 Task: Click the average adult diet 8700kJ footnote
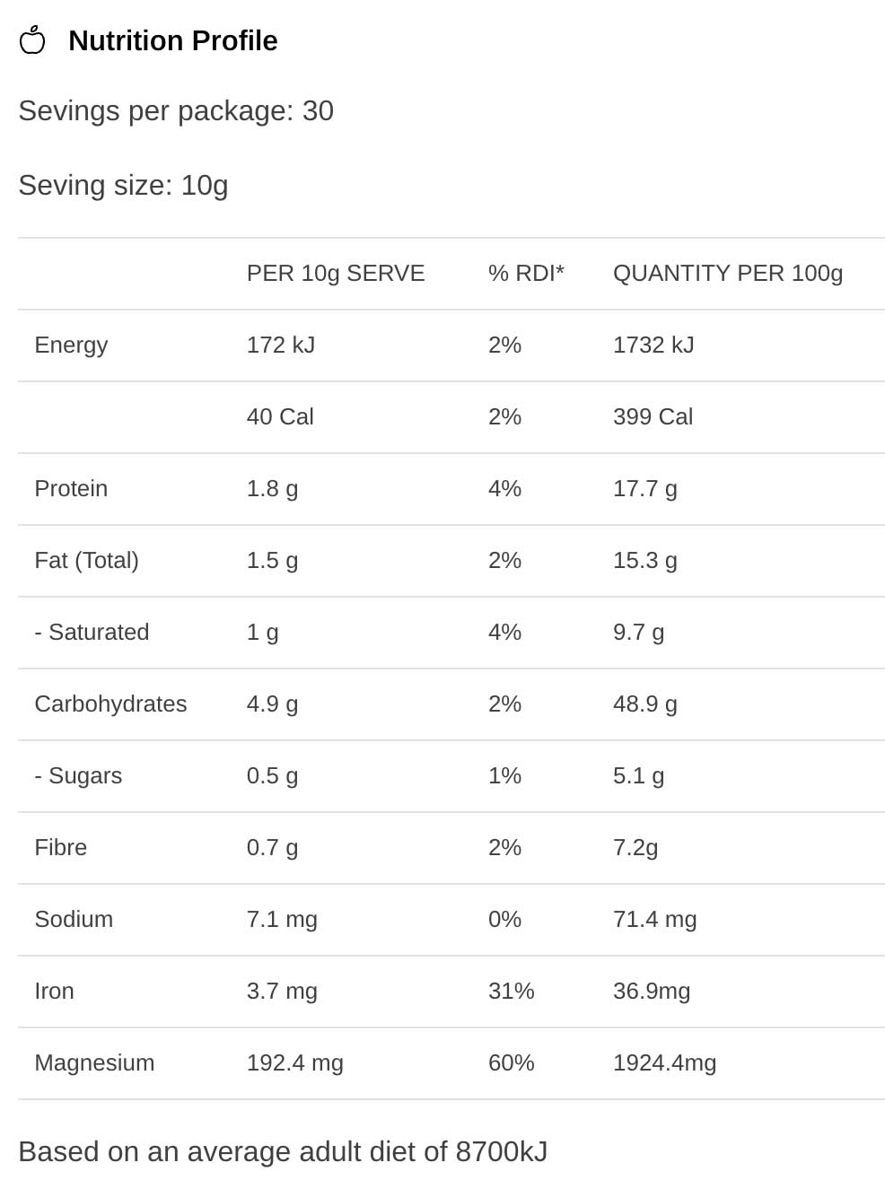283,1151
